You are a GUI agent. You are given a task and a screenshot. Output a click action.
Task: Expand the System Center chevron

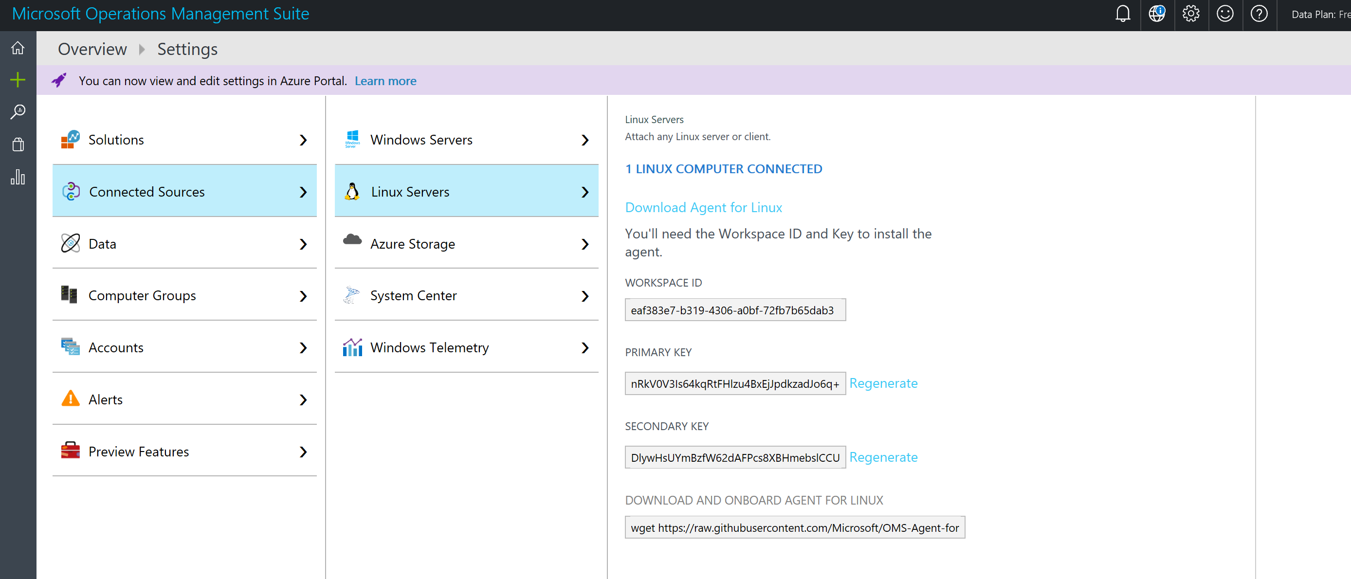tap(585, 296)
